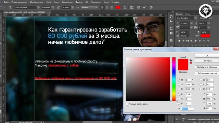The image size is (219, 123).
Task: Select the H hue radio button
Action: [179, 80]
